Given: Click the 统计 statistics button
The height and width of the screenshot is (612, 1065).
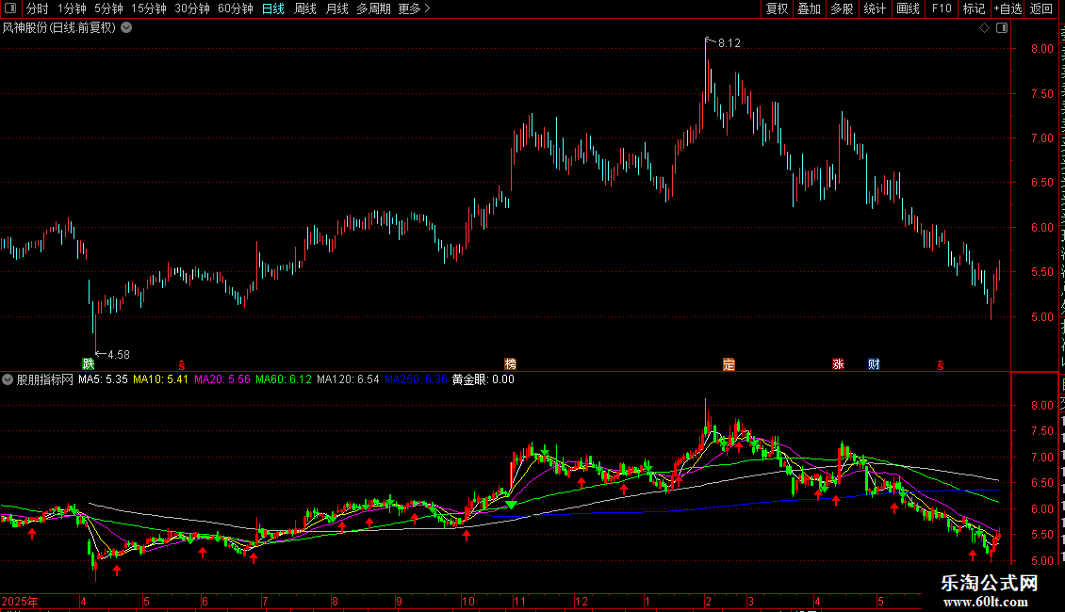Looking at the screenshot, I should coord(875,8).
